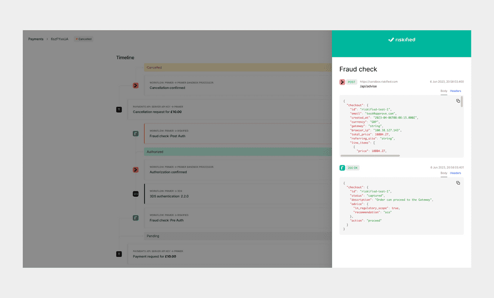
Task: Click the Riskified icon for Fraud check: Post Auth
Action: [135, 134]
